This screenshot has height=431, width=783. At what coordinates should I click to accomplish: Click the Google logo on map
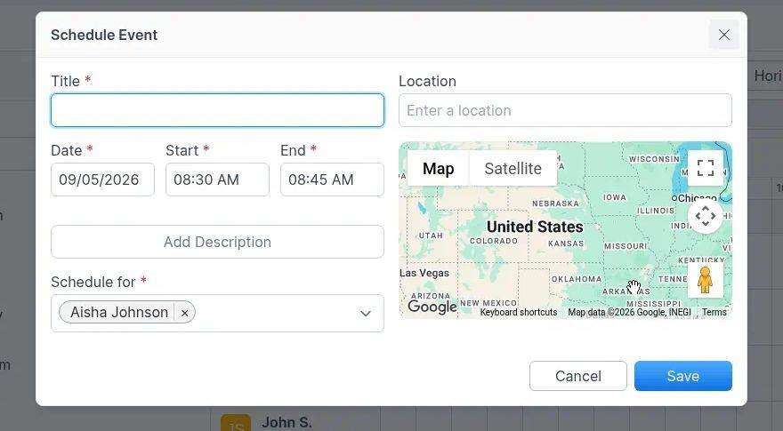[432, 307]
